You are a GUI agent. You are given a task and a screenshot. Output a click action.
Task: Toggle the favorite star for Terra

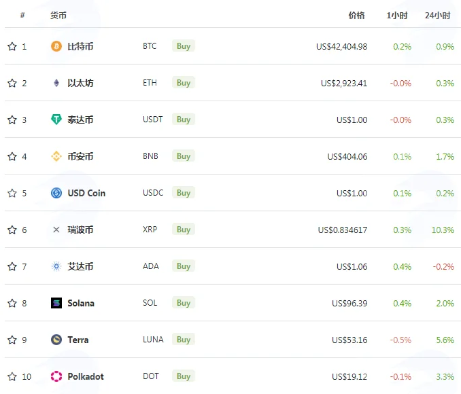click(x=12, y=340)
